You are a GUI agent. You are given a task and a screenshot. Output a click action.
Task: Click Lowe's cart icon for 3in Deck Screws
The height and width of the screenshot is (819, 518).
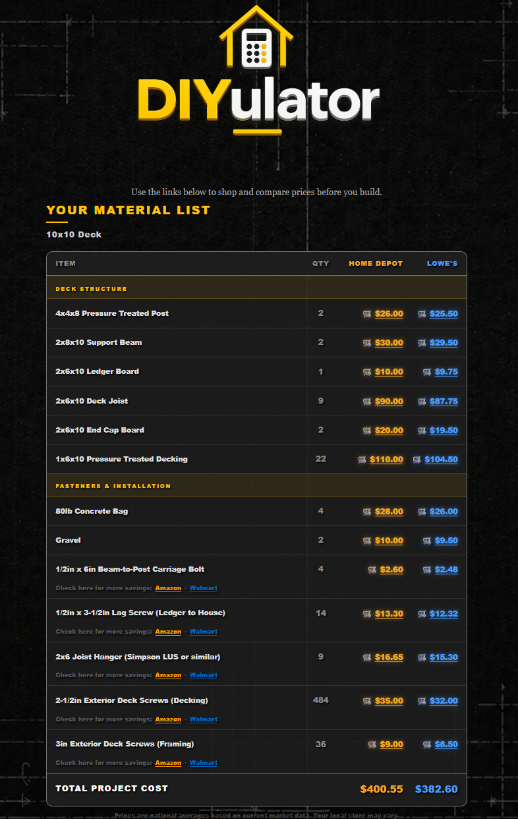(x=427, y=744)
